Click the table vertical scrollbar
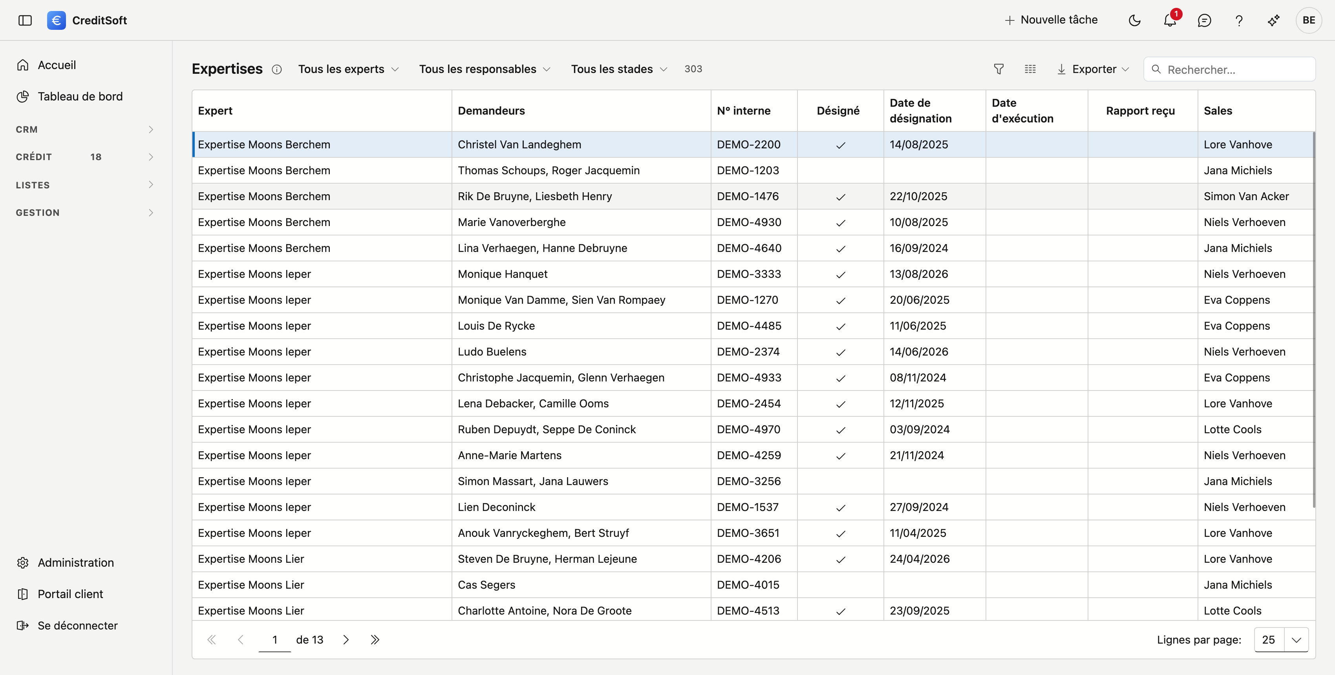This screenshot has height=675, width=1335. point(1314,319)
